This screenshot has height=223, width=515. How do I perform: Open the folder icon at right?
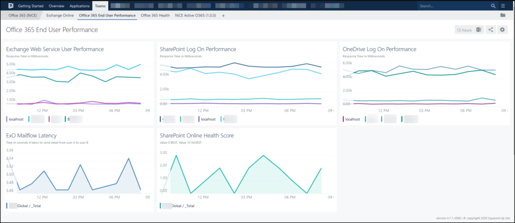pyautogui.click(x=503, y=15)
